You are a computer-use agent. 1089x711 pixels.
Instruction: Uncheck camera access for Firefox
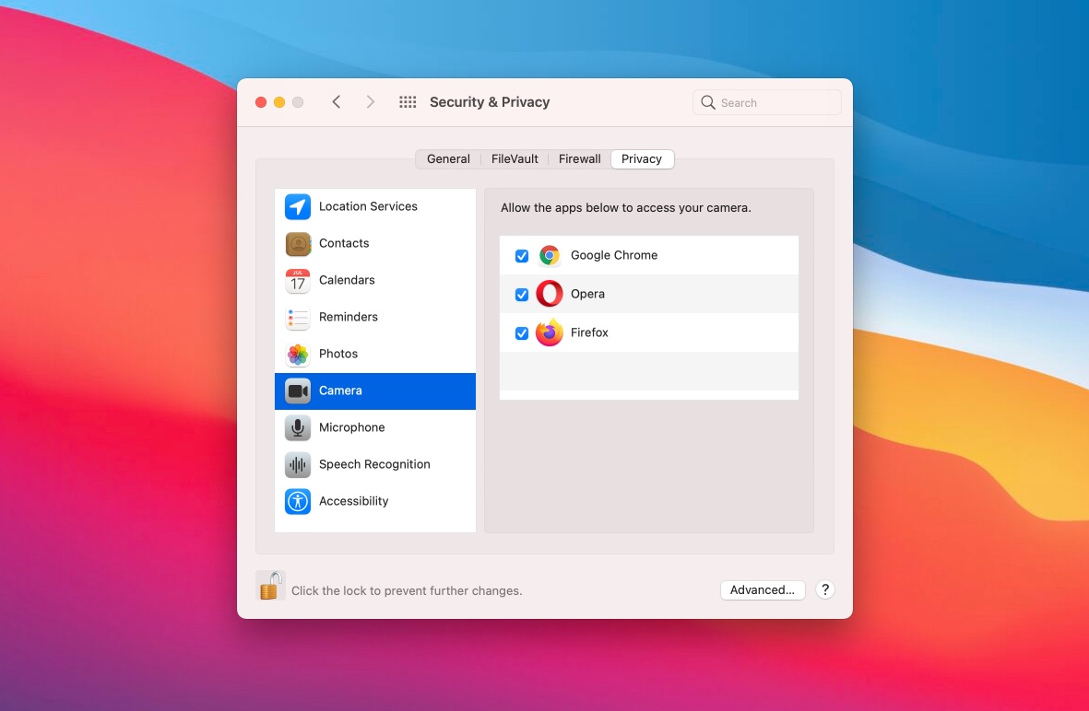(x=522, y=333)
